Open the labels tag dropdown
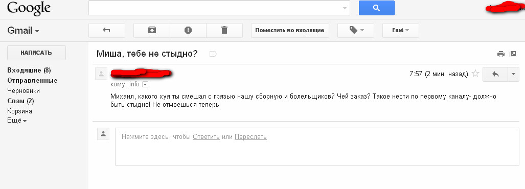This screenshot has width=525, height=189. (x=356, y=30)
